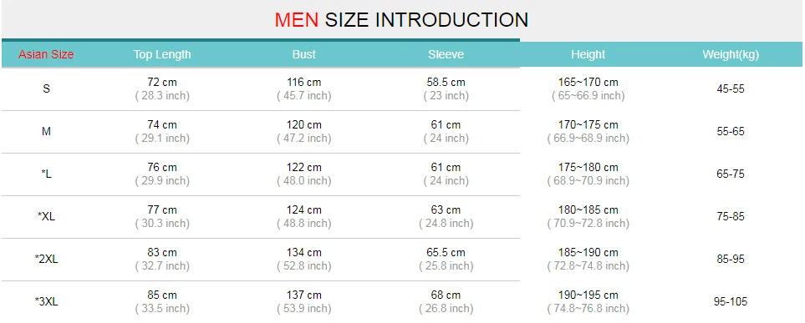
Task: Select the *XL size row label
Action: click(x=46, y=216)
